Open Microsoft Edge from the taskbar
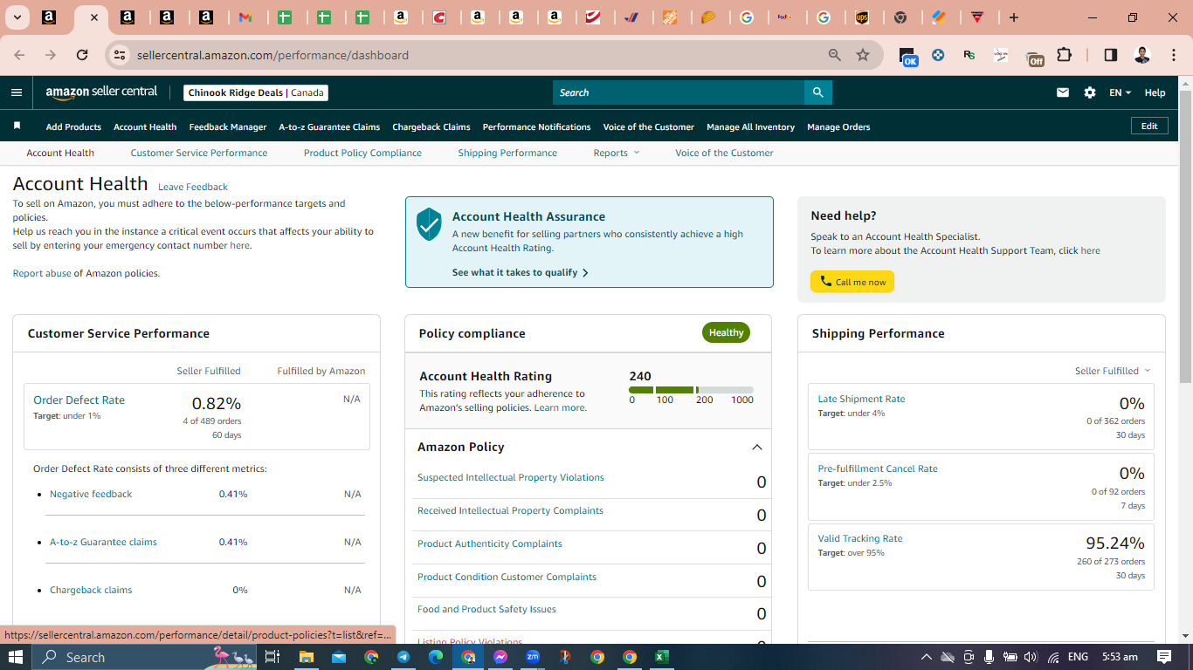 pyautogui.click(x=436, y=657)
